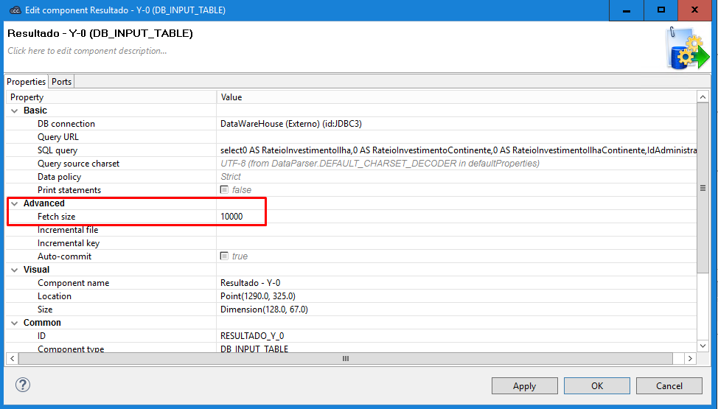The height and width of the screenshot is (409, 718).
Task: Switch to the Ports tab
Action: click(x=62, y=82)
